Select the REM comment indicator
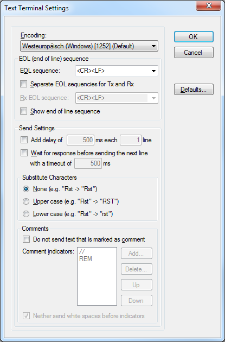Image resolution: width=225 pixels, height=342 pixels. click(x=86, y=259)
